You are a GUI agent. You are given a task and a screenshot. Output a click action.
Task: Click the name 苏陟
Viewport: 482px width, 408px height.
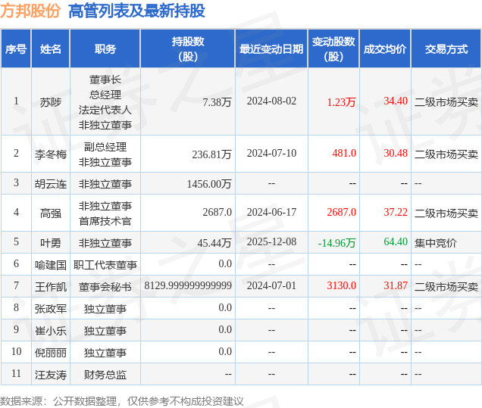[51, 102]
